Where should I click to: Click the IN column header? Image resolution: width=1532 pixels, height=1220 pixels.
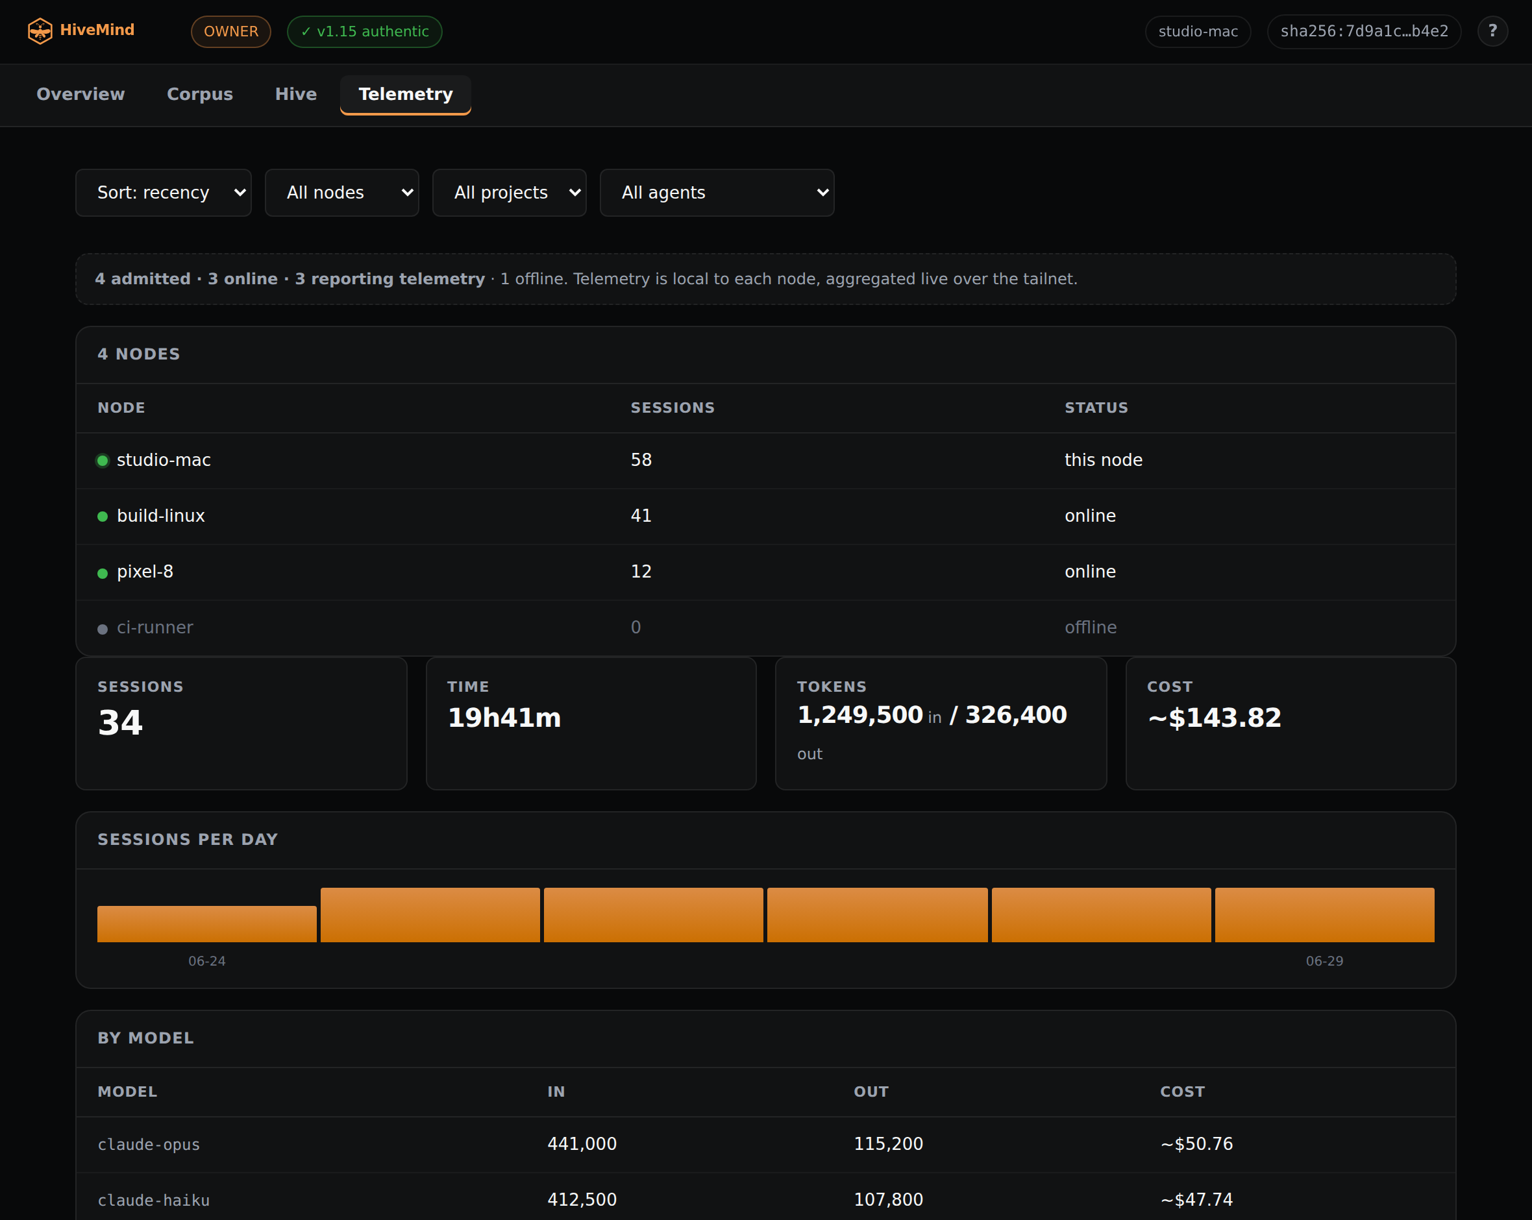point(556,1092)
